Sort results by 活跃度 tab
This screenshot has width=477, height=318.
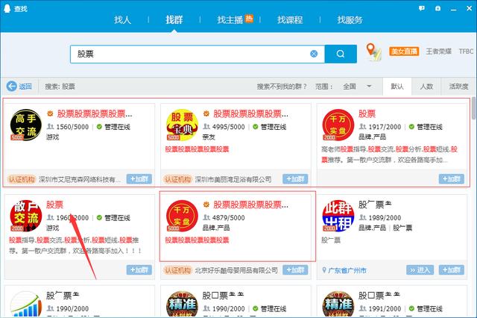pos(459,87)
